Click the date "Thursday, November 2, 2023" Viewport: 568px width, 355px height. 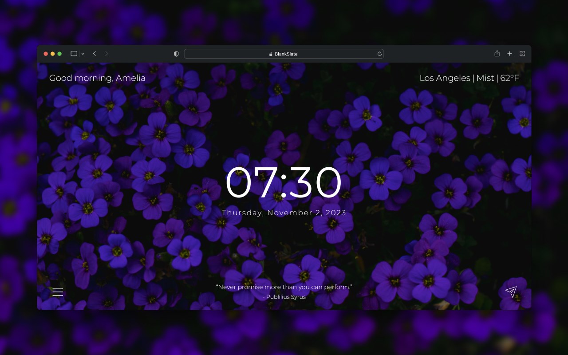point(284,213)
